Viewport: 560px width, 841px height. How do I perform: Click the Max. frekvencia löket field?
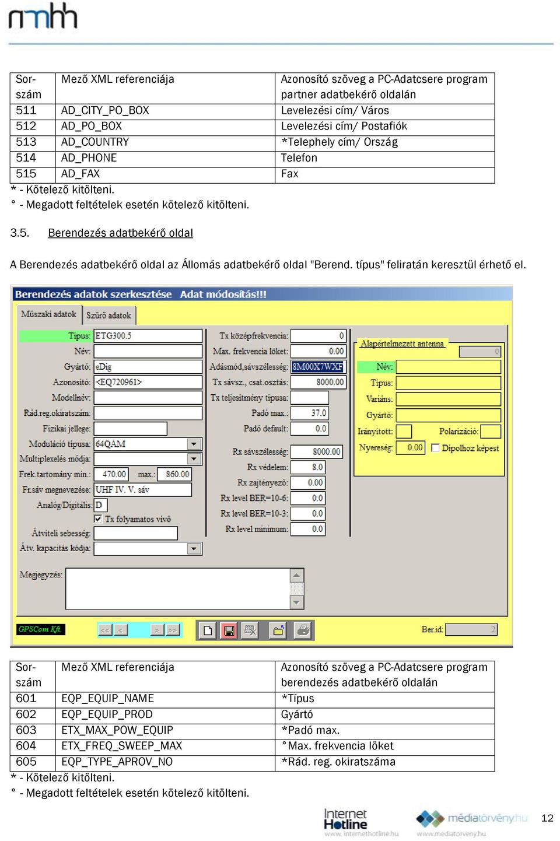[x=318, y=351]
